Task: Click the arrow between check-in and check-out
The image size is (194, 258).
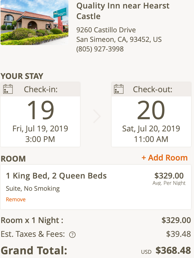Action: click(97, 117)
